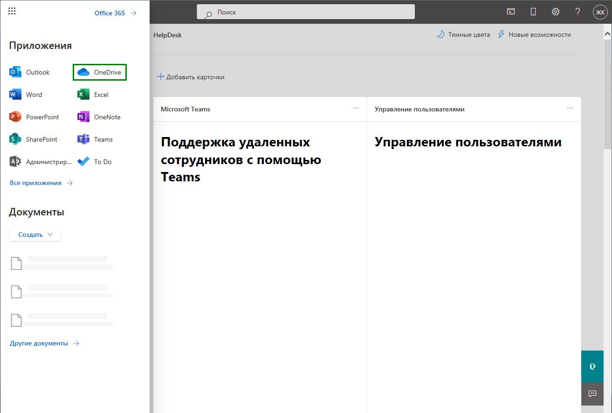
Task: Click Добавить карточки button
Action: point(191,77)
